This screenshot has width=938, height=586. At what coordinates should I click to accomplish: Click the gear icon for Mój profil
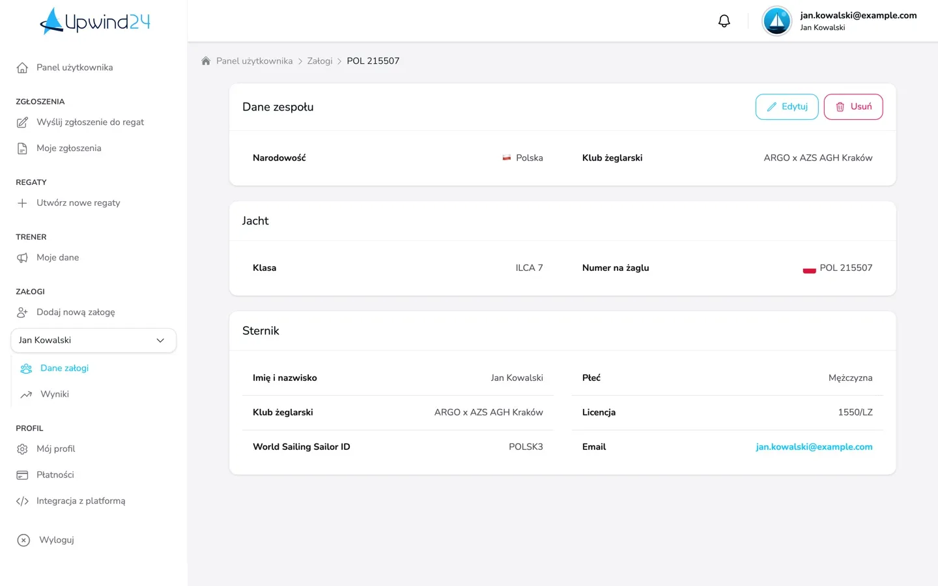pos(22,449)
